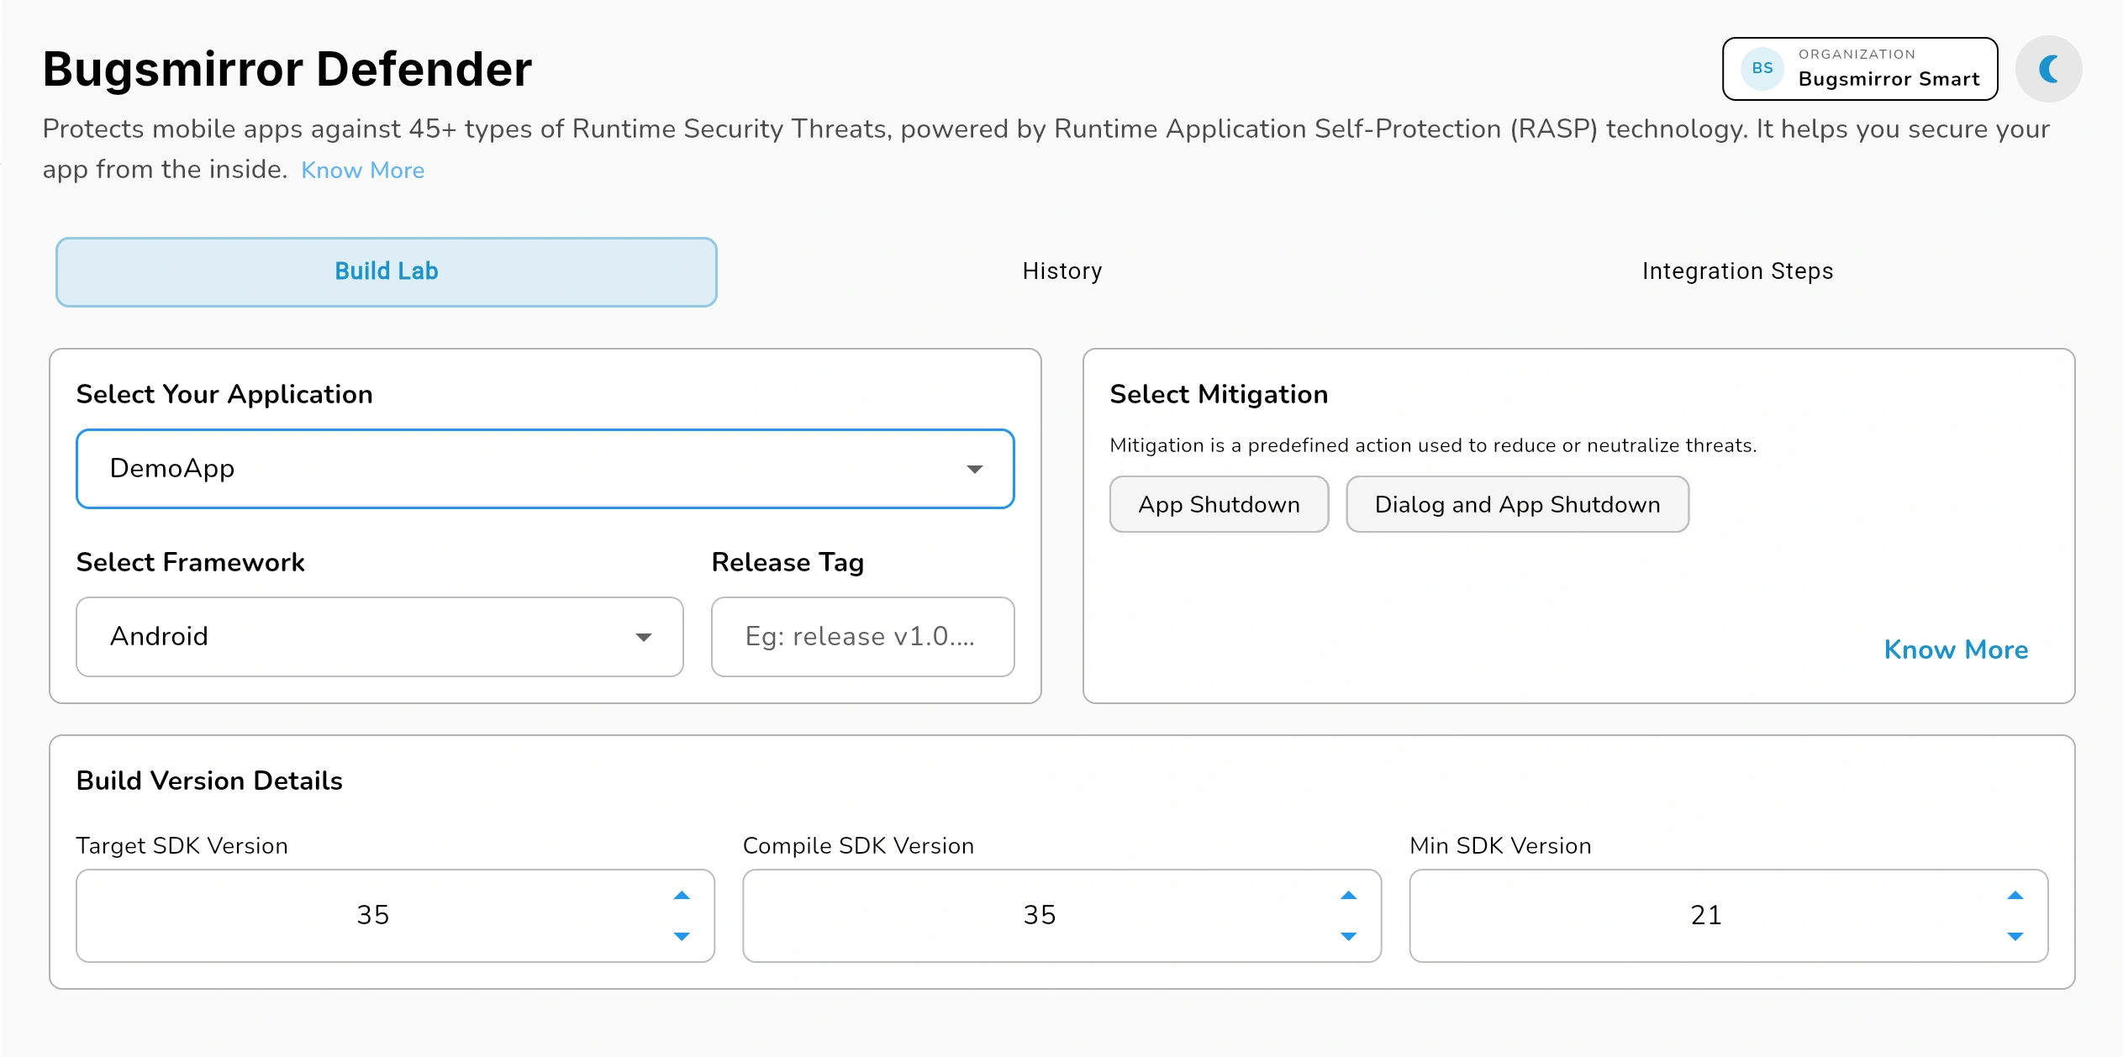Increase Compile SDK Version with the up arrow
Screen dimensions: 2123x1057
pos(1348,895)
